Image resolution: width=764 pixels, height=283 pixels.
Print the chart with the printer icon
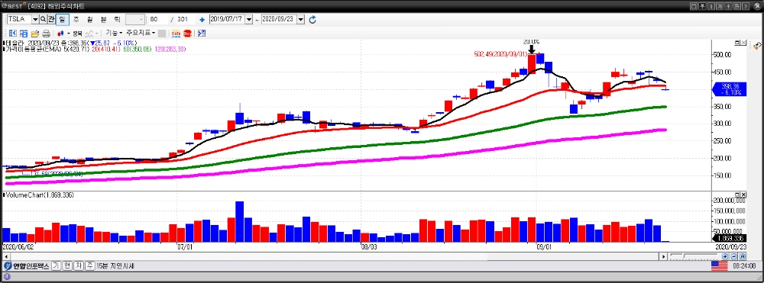coord(47,34)
